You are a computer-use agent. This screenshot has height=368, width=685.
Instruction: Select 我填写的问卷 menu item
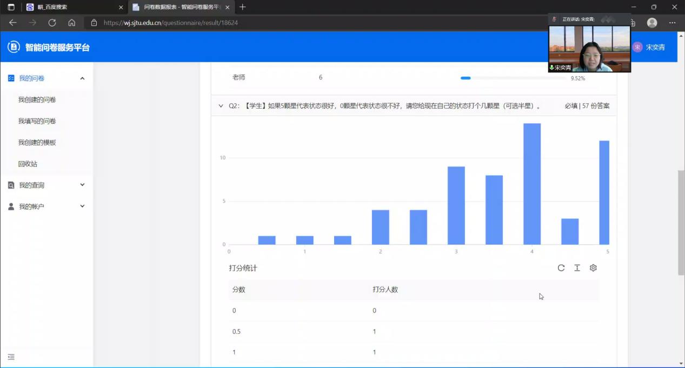37,121
